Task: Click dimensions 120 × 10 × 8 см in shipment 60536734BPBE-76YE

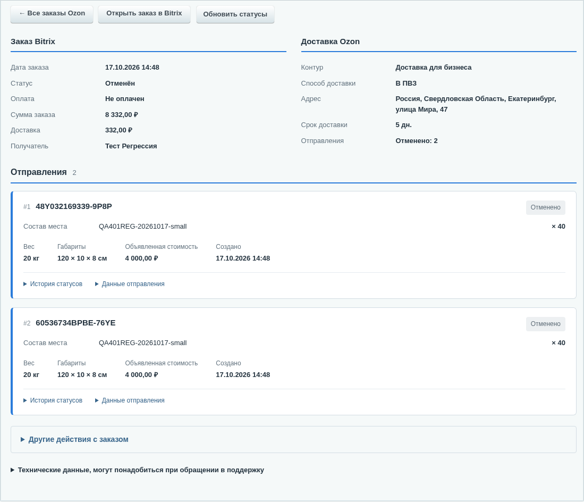Action: 82,374
